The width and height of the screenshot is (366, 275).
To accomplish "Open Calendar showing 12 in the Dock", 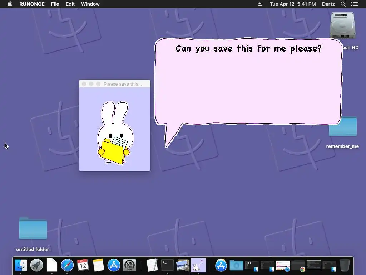I will (x=83, y=265).
